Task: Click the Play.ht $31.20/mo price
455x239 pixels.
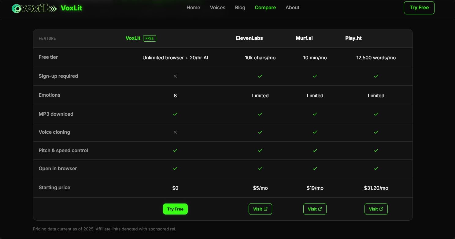Action: (376, 188)
